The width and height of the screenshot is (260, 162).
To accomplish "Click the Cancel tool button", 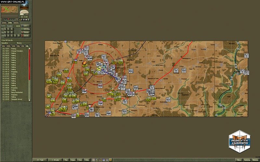I will coord(26,36).
